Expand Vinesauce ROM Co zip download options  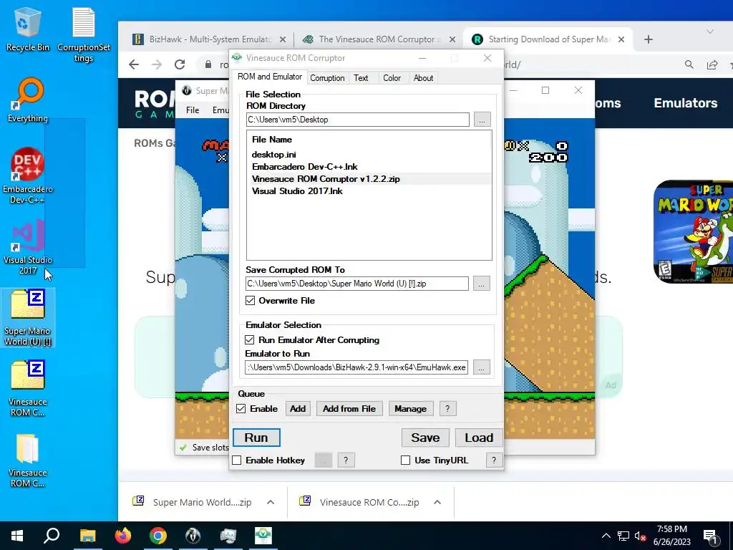pos(437,502)
